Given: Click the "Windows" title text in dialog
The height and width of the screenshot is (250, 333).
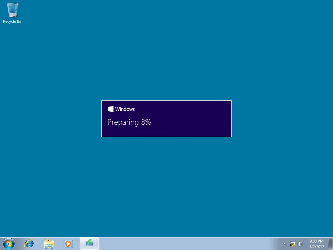Looking at the screenshot, I should click(x=125, y=109).
